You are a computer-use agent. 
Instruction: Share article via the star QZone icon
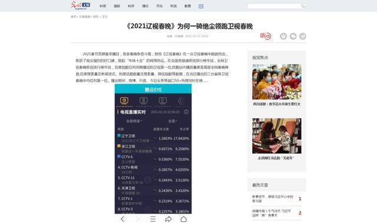pyautogui.click(x=283, y=36)
